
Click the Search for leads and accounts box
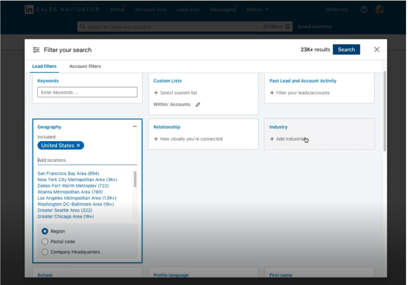coord(185,27)
